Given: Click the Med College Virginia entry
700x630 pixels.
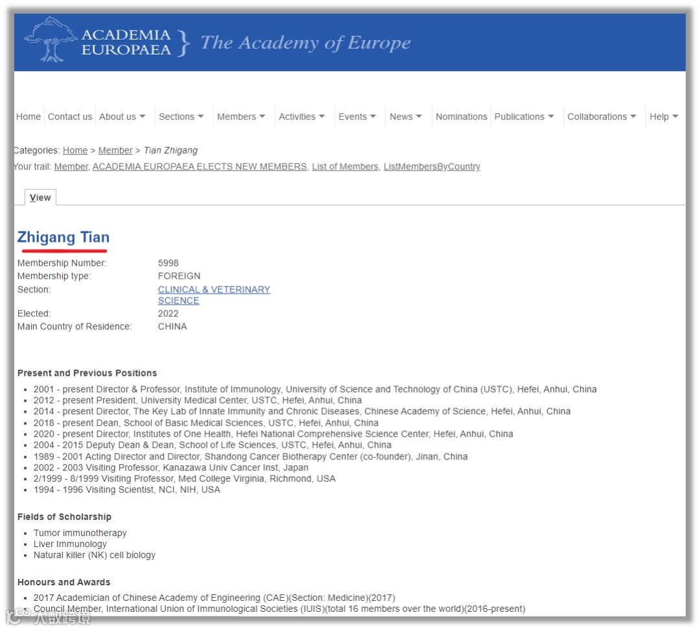Looking at the screenshot, I should (184, 478).
